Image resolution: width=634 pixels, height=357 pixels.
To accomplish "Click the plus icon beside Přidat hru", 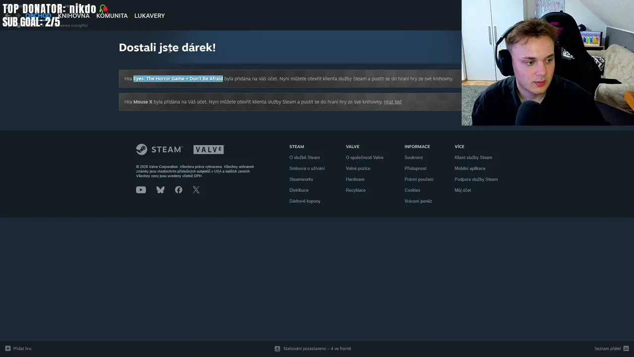I will (x=8, y=349).
